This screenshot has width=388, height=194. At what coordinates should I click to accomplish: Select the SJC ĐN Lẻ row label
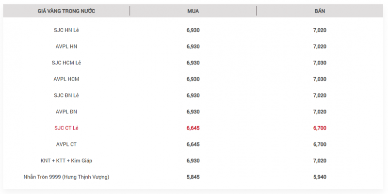coord(66,96)
